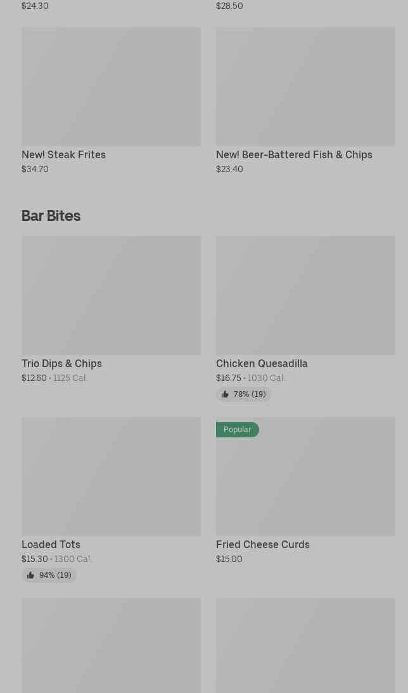This screenshot has width=408, height=693.
Task: Click thumbs-up icon on Chicken Quesadilla rating
Action: tap(225, 394)
